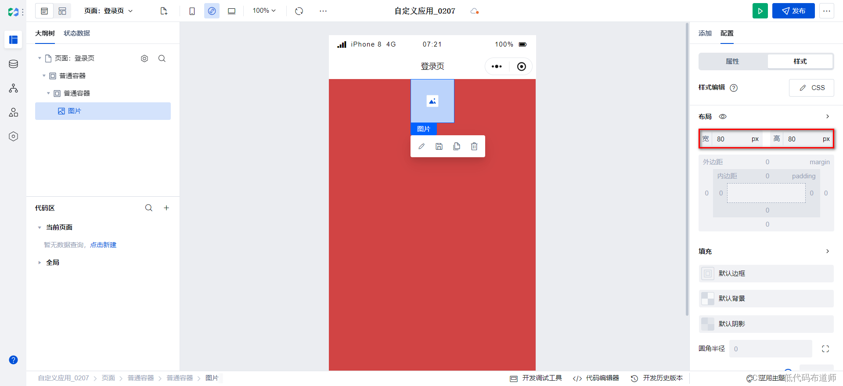Click the 圆角半径 radius input field
The width and height of the screenshot is (843, 386).
771,349
